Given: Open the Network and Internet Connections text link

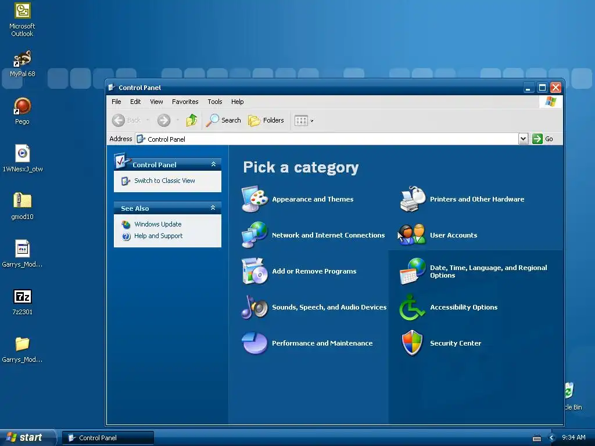Looking at the screenshot, I should [x=328, y=235].
